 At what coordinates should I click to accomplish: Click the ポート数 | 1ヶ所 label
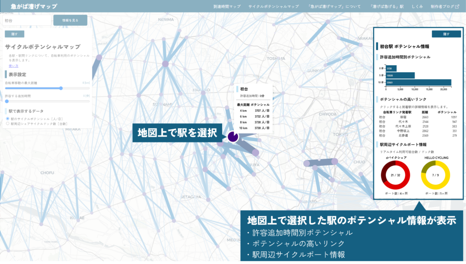(436, 194)
